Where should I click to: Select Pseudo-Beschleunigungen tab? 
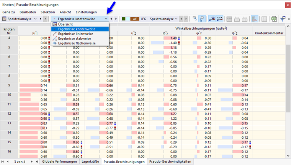[x=124, y=162]
